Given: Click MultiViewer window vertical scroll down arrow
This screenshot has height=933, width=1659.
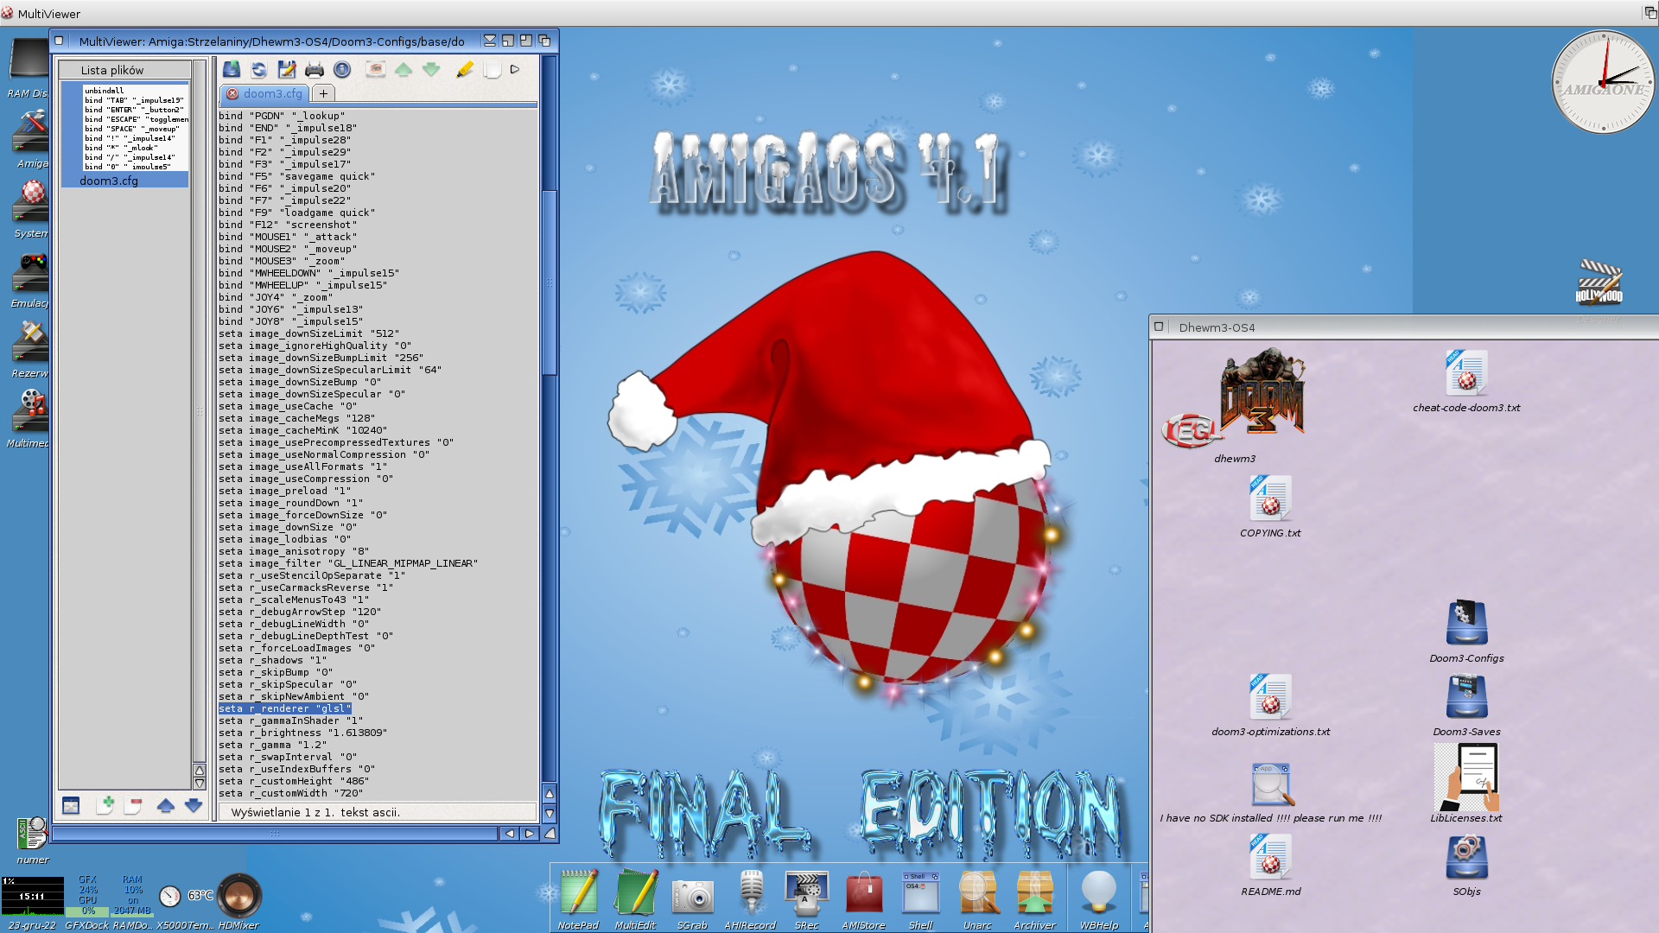Looking at the screenshot, I should [x=549, y=813].
